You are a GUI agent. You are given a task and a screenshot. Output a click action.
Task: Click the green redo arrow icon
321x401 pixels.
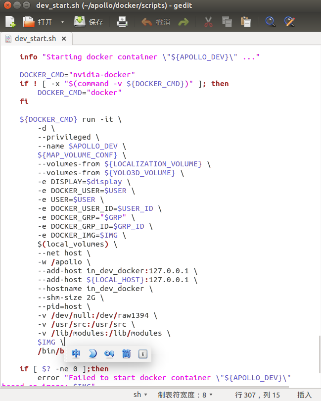pos(183,22)
